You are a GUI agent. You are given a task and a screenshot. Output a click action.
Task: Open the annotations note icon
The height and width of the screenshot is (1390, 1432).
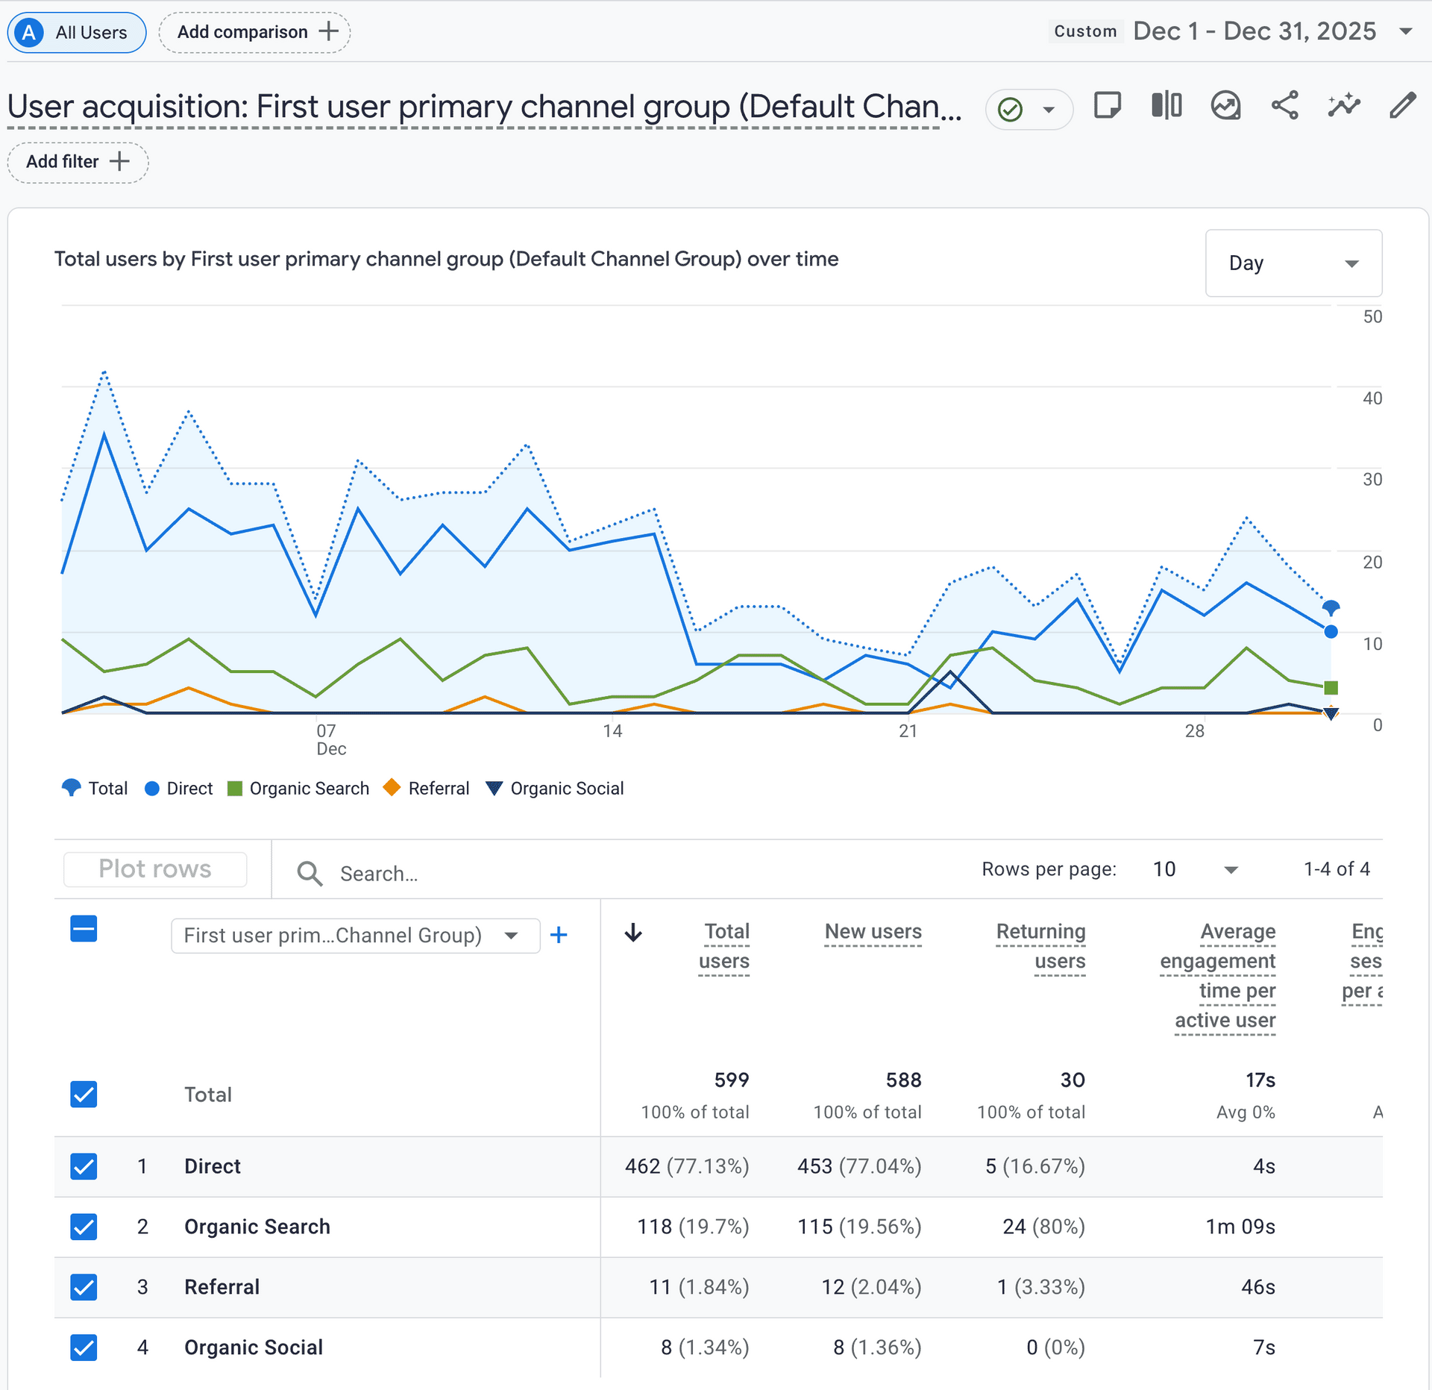[1107, 106]
